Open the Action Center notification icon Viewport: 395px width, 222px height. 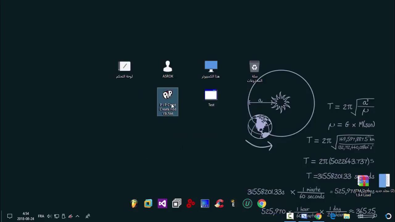10,216
